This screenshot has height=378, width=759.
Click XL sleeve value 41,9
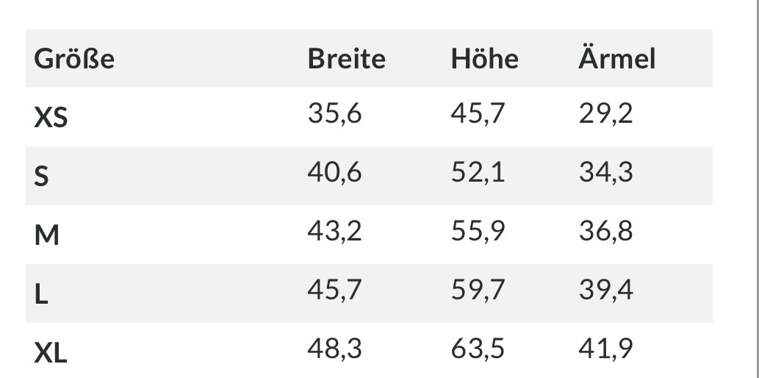(x=605, y=349)
